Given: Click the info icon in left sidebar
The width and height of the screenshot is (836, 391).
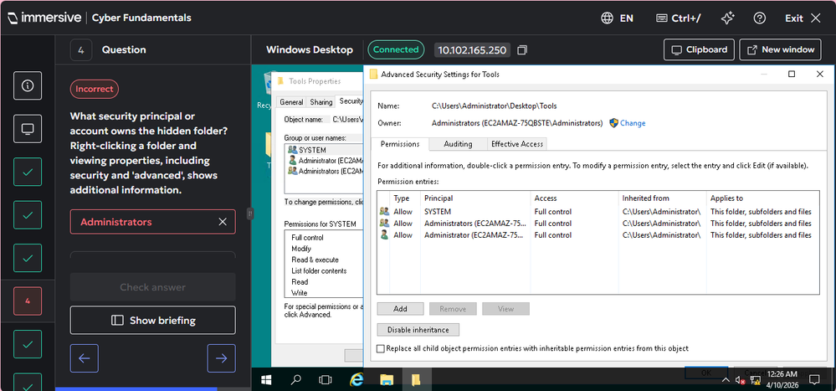Looking at the screenshot, I should [x=28, y=85].
